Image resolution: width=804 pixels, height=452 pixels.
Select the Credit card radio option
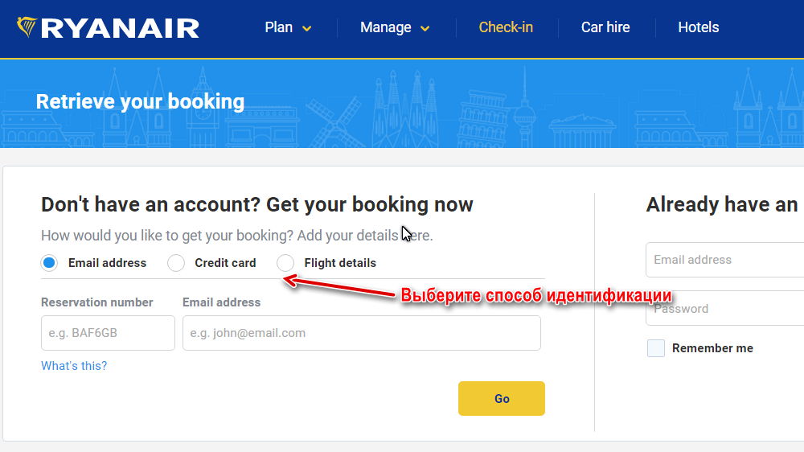tap(176, 263)
